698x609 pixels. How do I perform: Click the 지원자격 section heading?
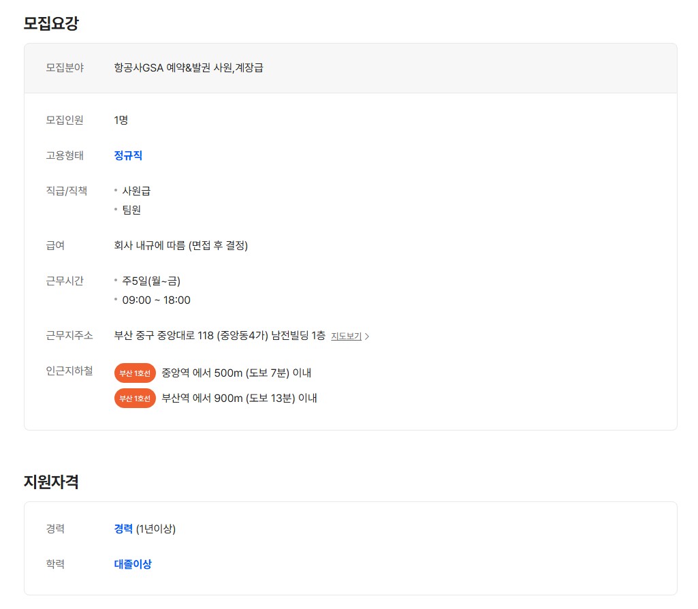(51, 482)
